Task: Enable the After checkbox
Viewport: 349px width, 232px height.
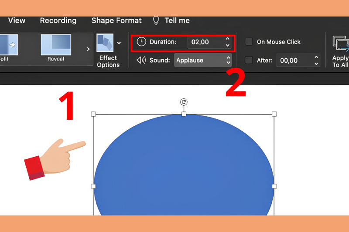Action: point(249,60)
